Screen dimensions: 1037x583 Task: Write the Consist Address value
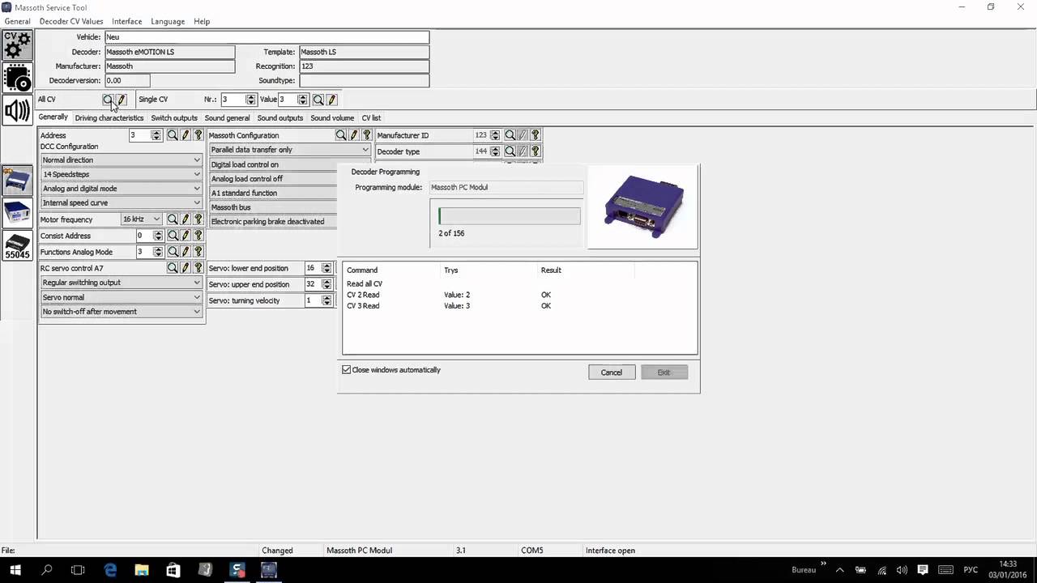click(186, 236)
